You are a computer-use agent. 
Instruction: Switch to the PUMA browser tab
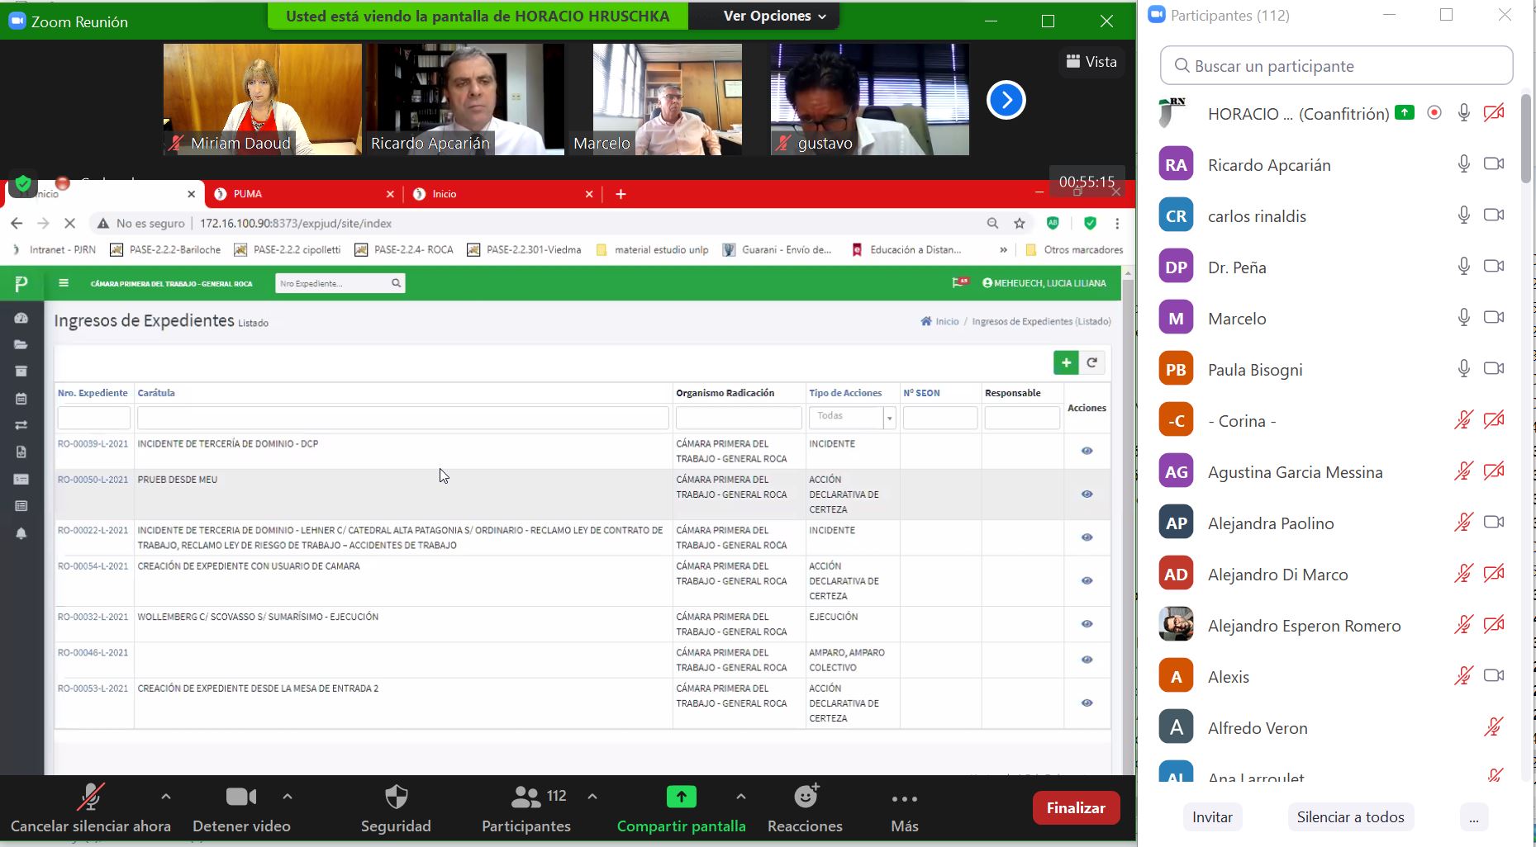302,194
